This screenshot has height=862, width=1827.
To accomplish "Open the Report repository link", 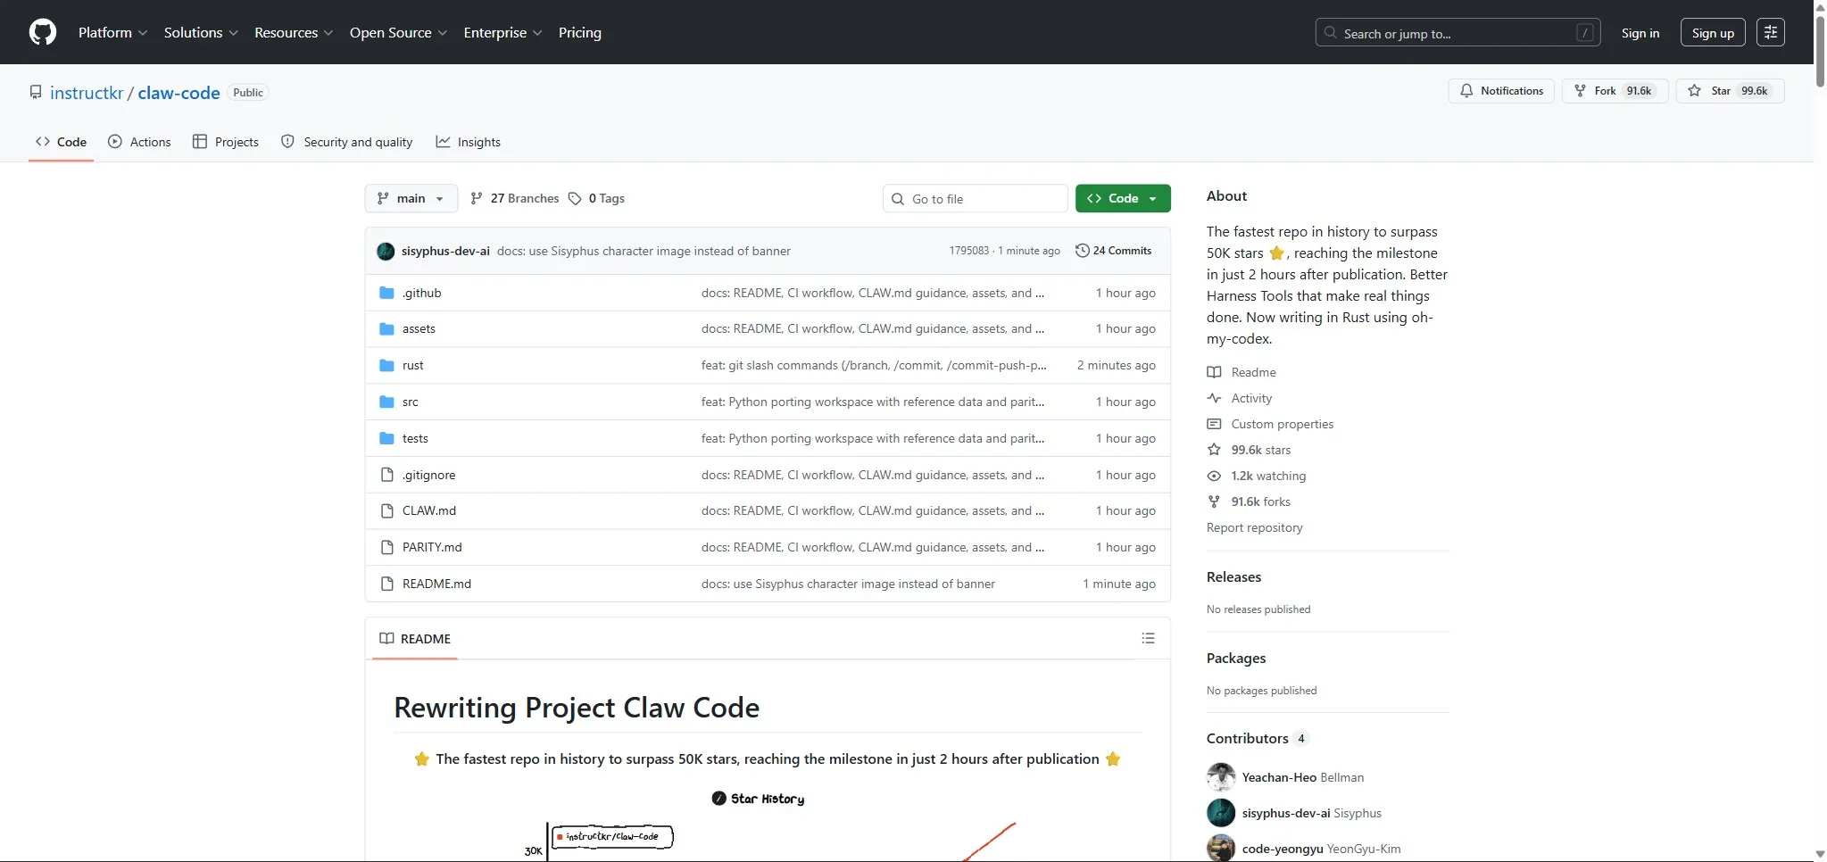I will (x=1253, y=527).
